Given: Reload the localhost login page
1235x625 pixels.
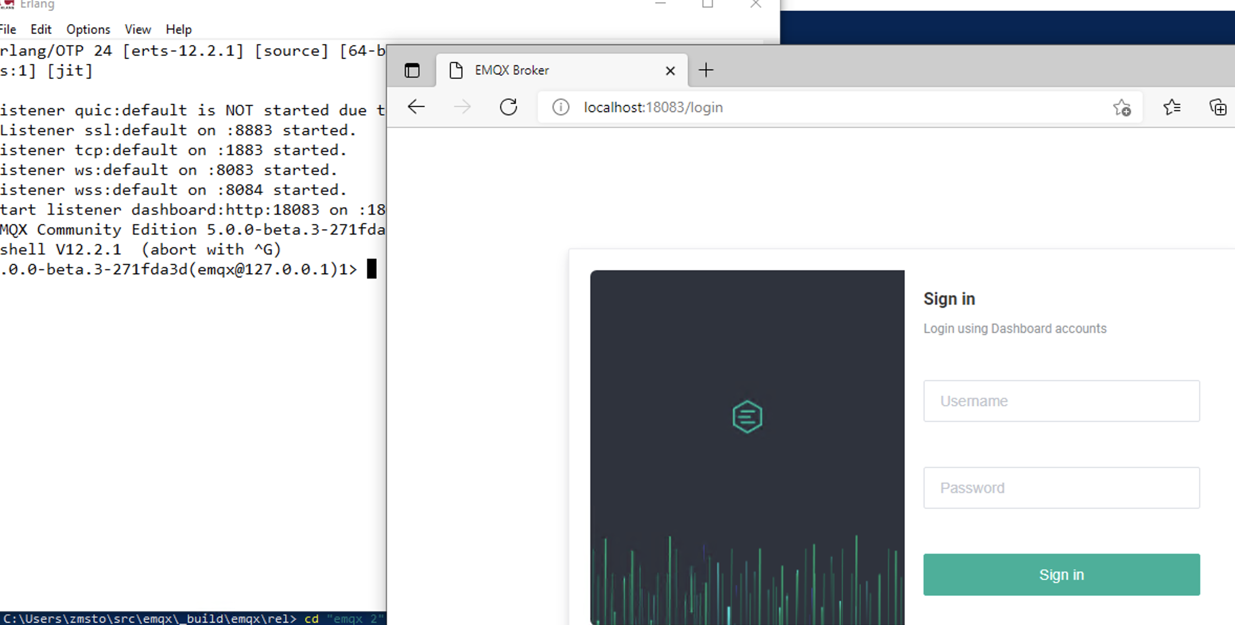Looking at the screenshot, I should [508, 107].
